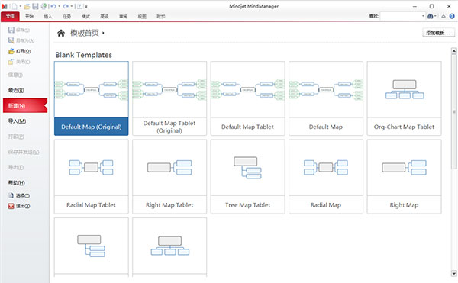This screenshot has height=283, width=458.
Task: Click the Save disk icon in quick access toolbar
Action: point(35,6)
